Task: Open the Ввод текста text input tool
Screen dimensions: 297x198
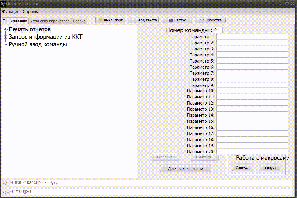Action: point(144,20)
